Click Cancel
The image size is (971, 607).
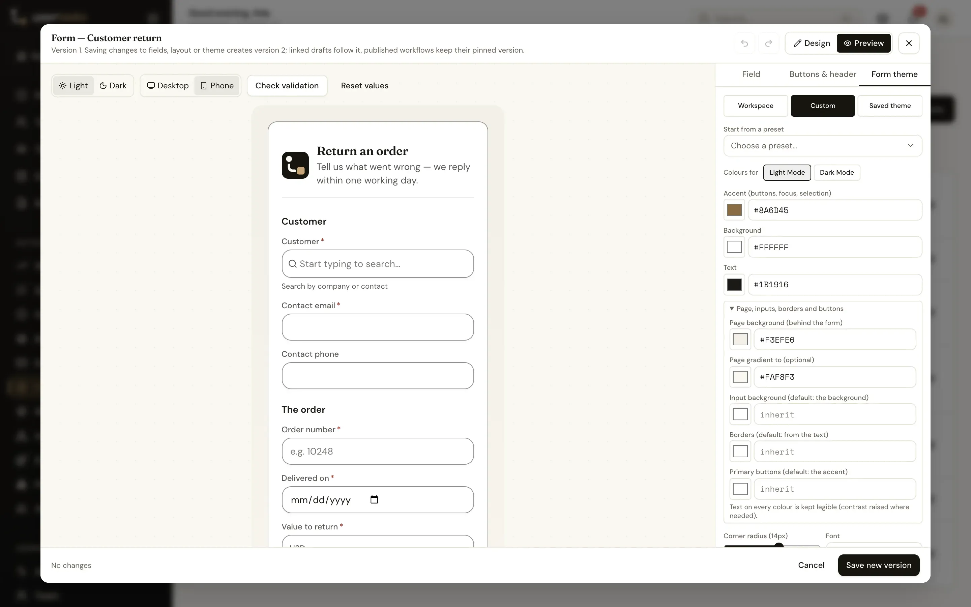(x=811, y=565)
